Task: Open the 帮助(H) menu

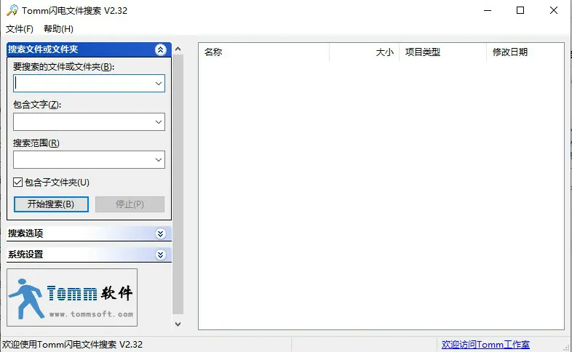Action: (58, 29)
